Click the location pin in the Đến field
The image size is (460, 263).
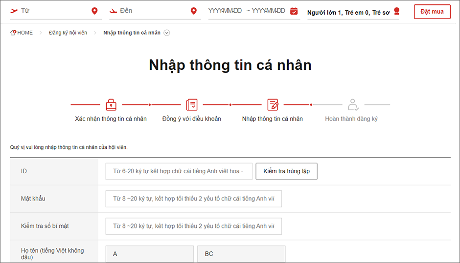194,11
